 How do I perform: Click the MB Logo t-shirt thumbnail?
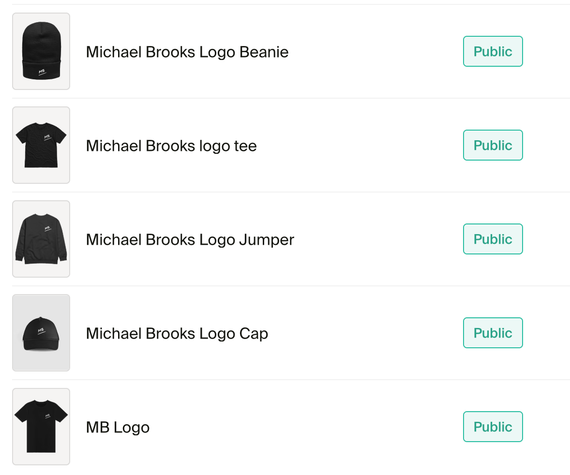pyautogui.click(x=41, y=427)
